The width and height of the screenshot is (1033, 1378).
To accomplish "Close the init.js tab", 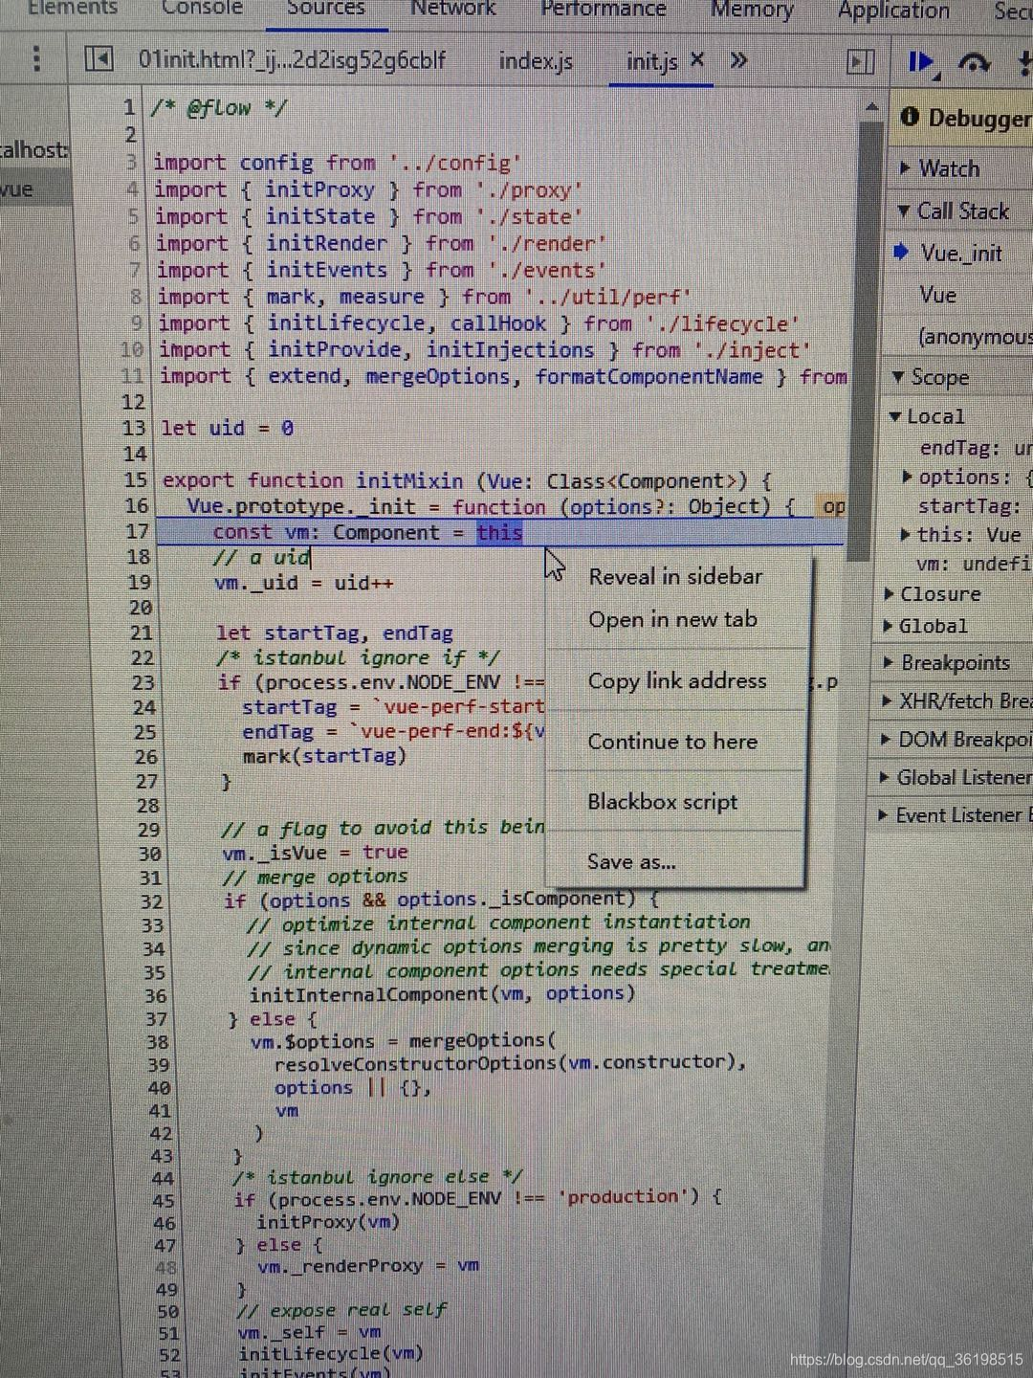I will pyautogui.click(x=697, y=60).
